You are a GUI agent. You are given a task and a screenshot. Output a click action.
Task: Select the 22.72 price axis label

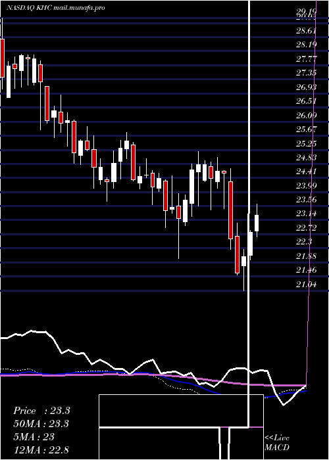(x=306, y=227)
